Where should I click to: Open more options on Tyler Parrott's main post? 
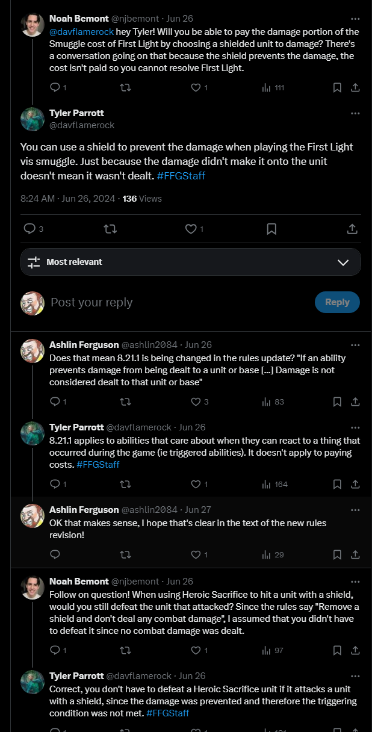tap(355, 113)
